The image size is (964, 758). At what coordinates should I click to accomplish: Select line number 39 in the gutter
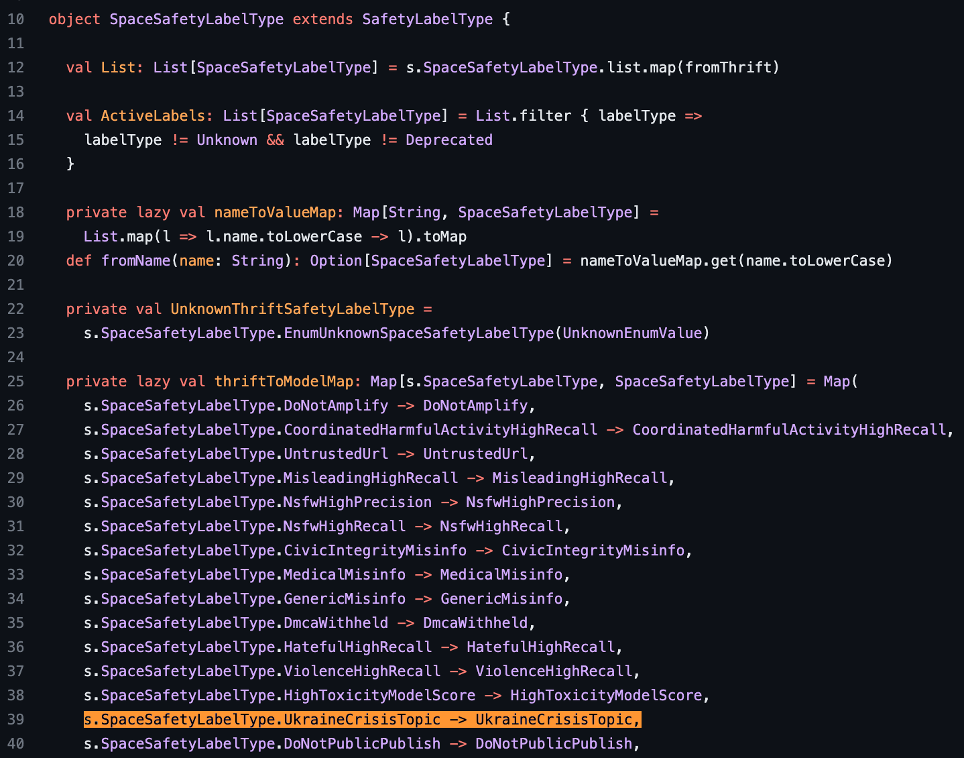tap(15, 719)
